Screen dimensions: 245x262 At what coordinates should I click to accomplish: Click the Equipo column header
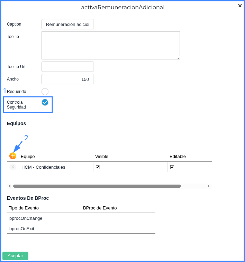coord(28,156)
